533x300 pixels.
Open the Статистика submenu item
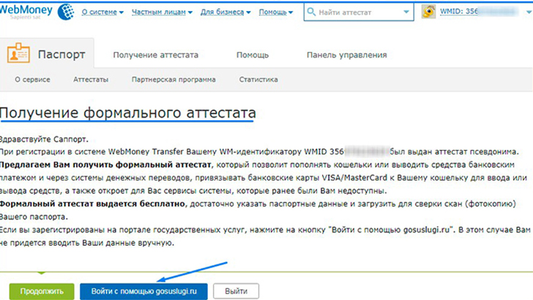pos(258,80)
